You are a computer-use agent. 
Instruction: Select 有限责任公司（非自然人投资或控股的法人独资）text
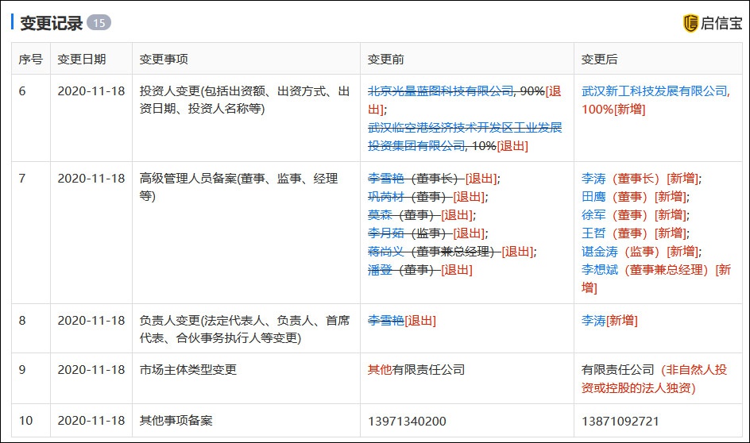click(x=655, y=379)
